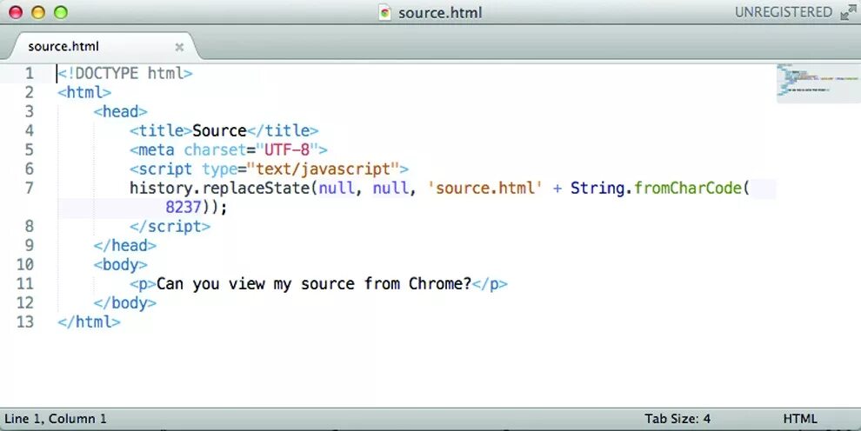The width and height of the screenshot is (861, 431).
Task: Click the opening <body> tag
Action: point(120,264)
